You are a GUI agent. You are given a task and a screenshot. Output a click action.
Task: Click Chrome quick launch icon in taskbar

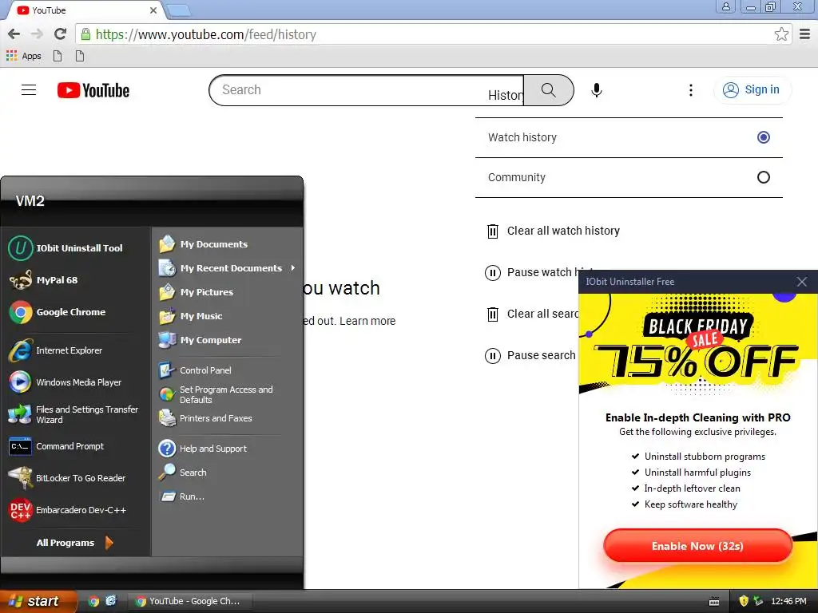click(94, 601)
